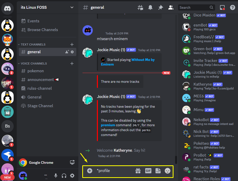Open the Threads icon in channel header
The width and height of the screenshot is (238, 181).
(140, 7)
